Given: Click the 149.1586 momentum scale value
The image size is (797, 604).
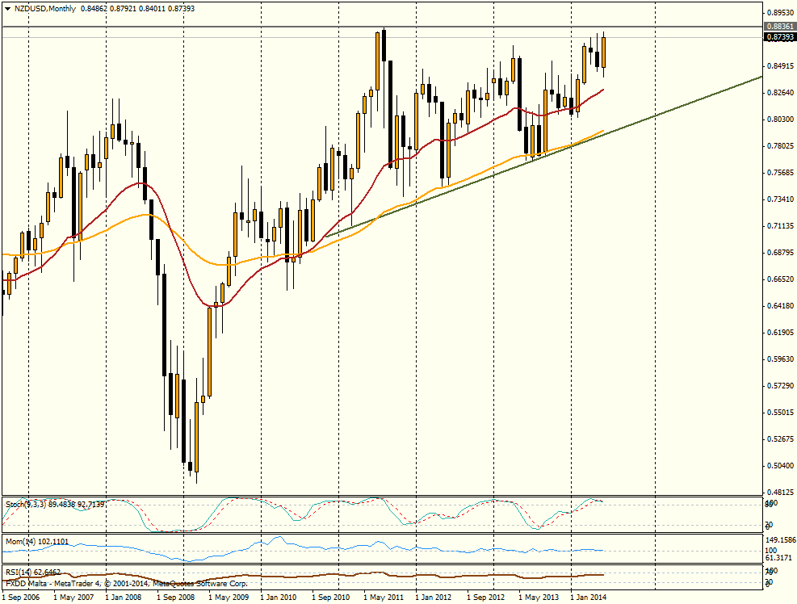Looking at the screenshot, I should pos(778,539).
